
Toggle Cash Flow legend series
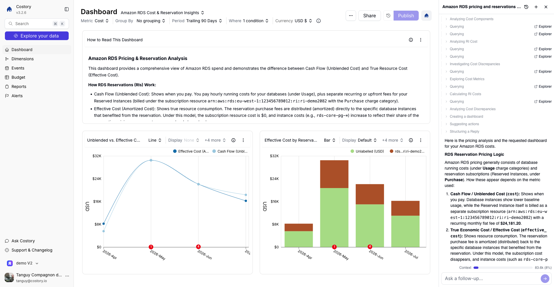tap(230, 151)
